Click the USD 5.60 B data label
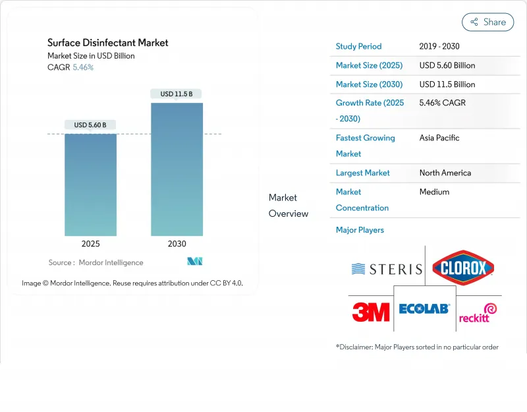The image size is (527, 412). (x=90, y=125)
